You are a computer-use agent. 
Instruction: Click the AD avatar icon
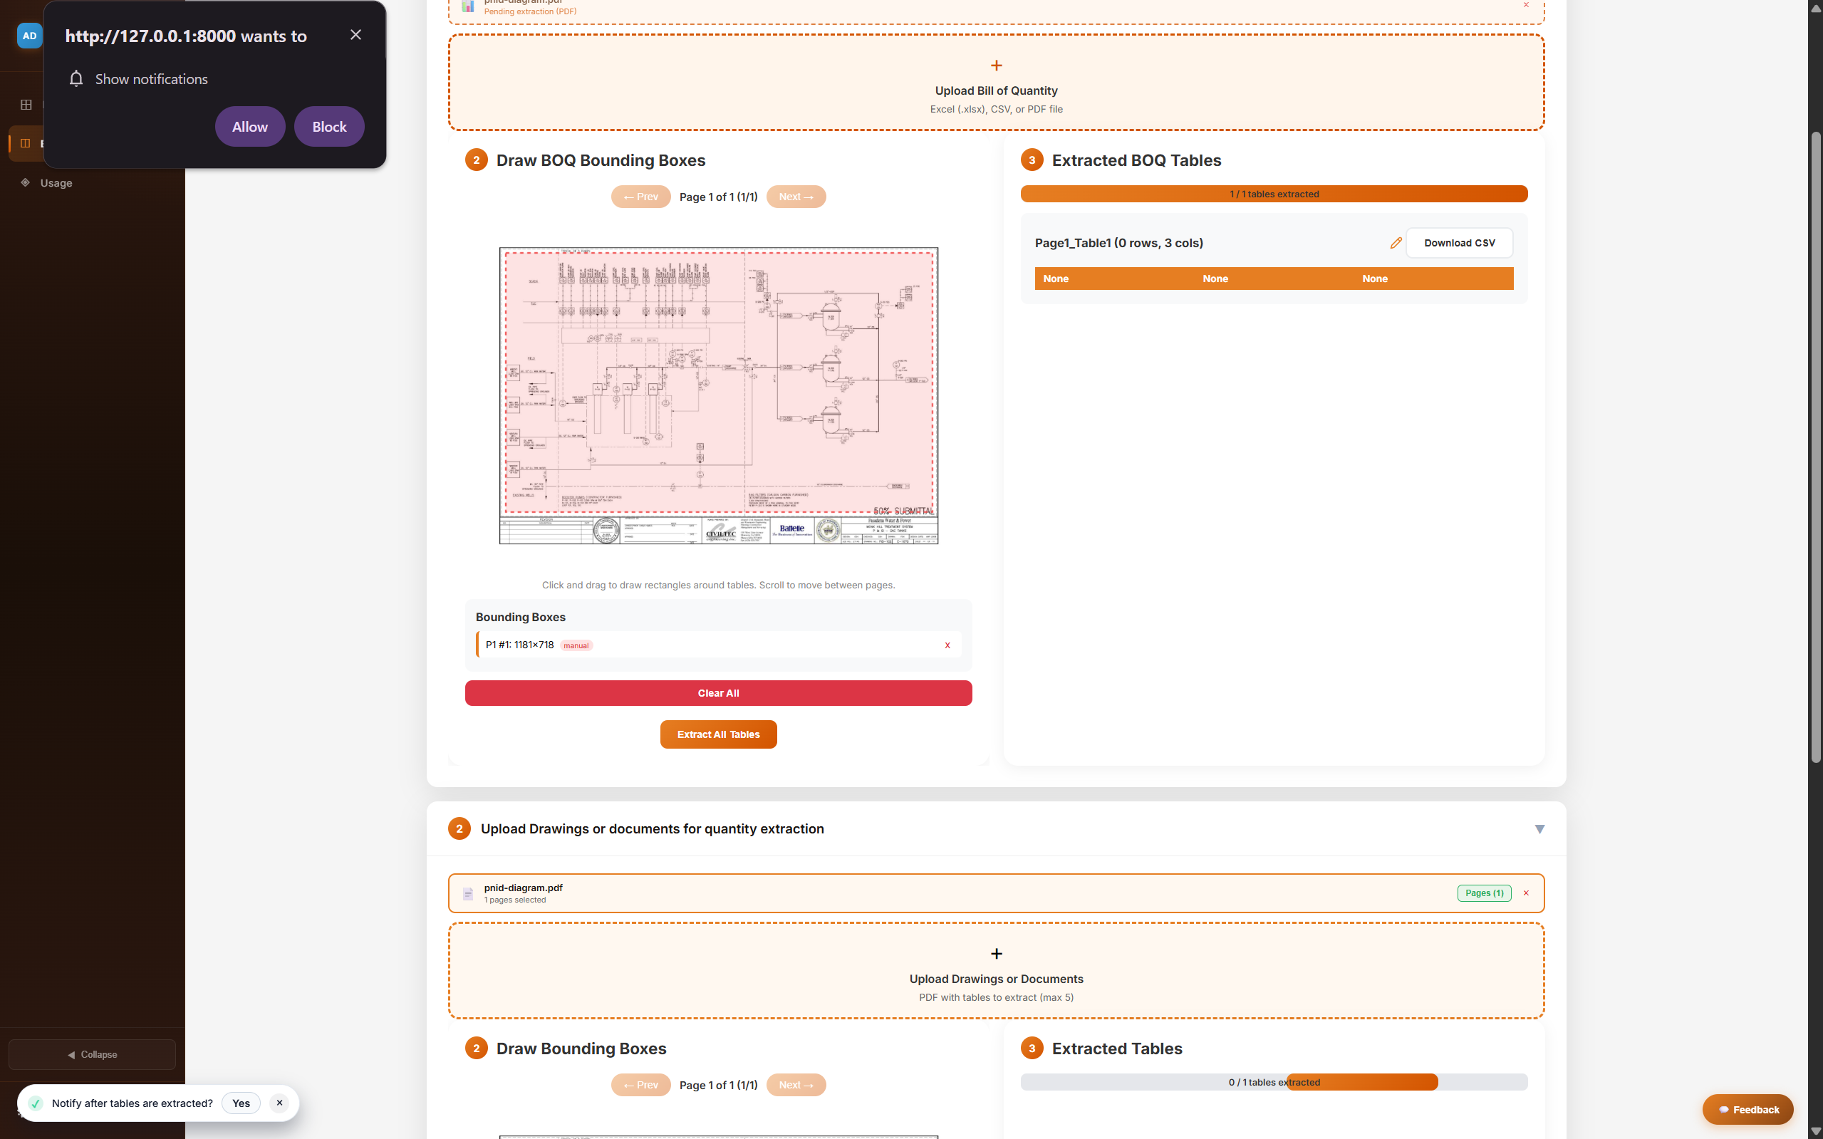pos(29,36)
